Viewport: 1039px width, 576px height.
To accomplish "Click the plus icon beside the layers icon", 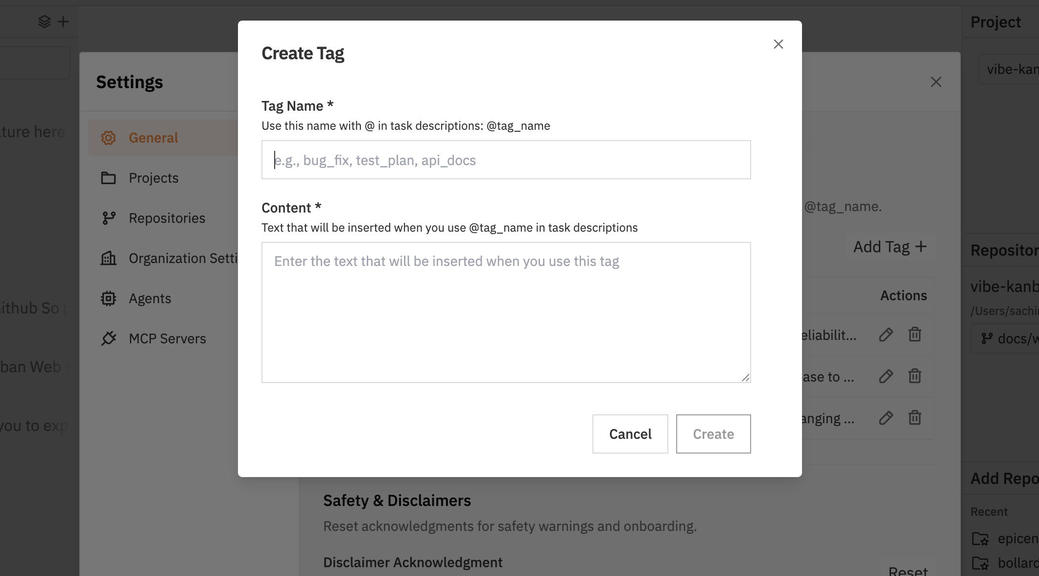I will pos(62,21).
